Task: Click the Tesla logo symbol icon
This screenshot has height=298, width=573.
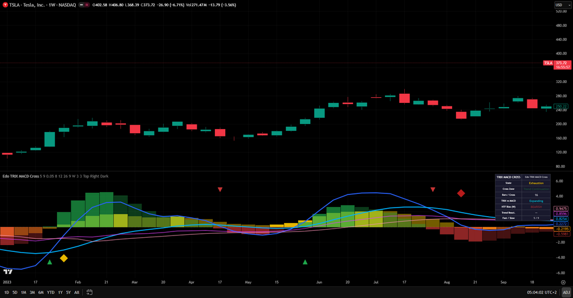Action: pos(5,5)
